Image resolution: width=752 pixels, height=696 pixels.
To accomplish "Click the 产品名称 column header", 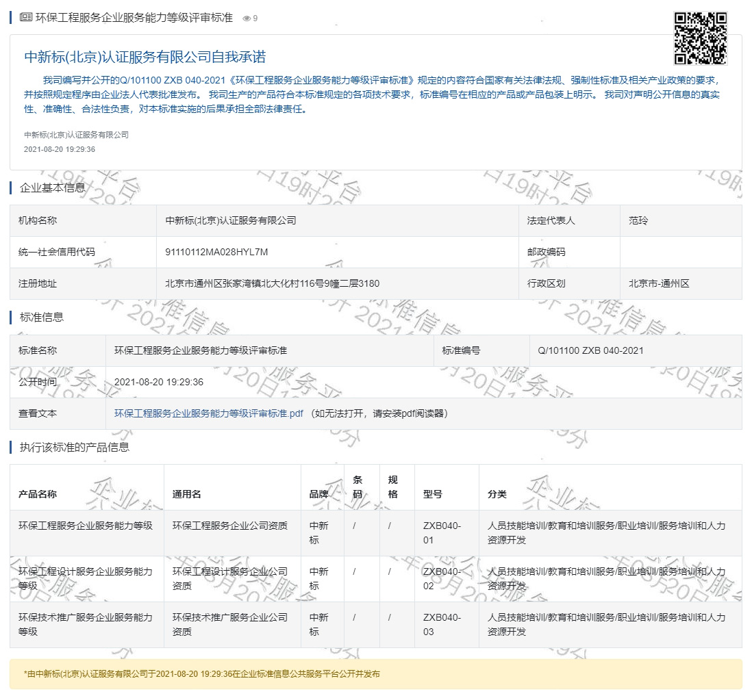I will click(87, 487).
